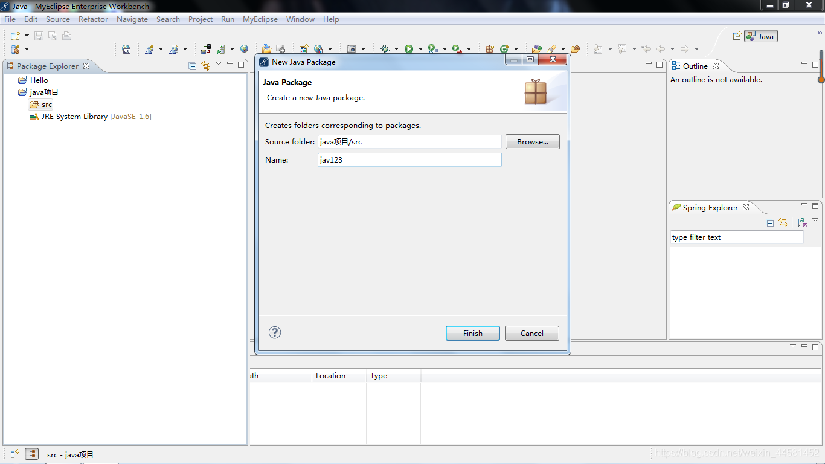Image resolution: width=825 pixels, height=464 pixels.
Task: Click the help question mark icon
Action: 275,332
